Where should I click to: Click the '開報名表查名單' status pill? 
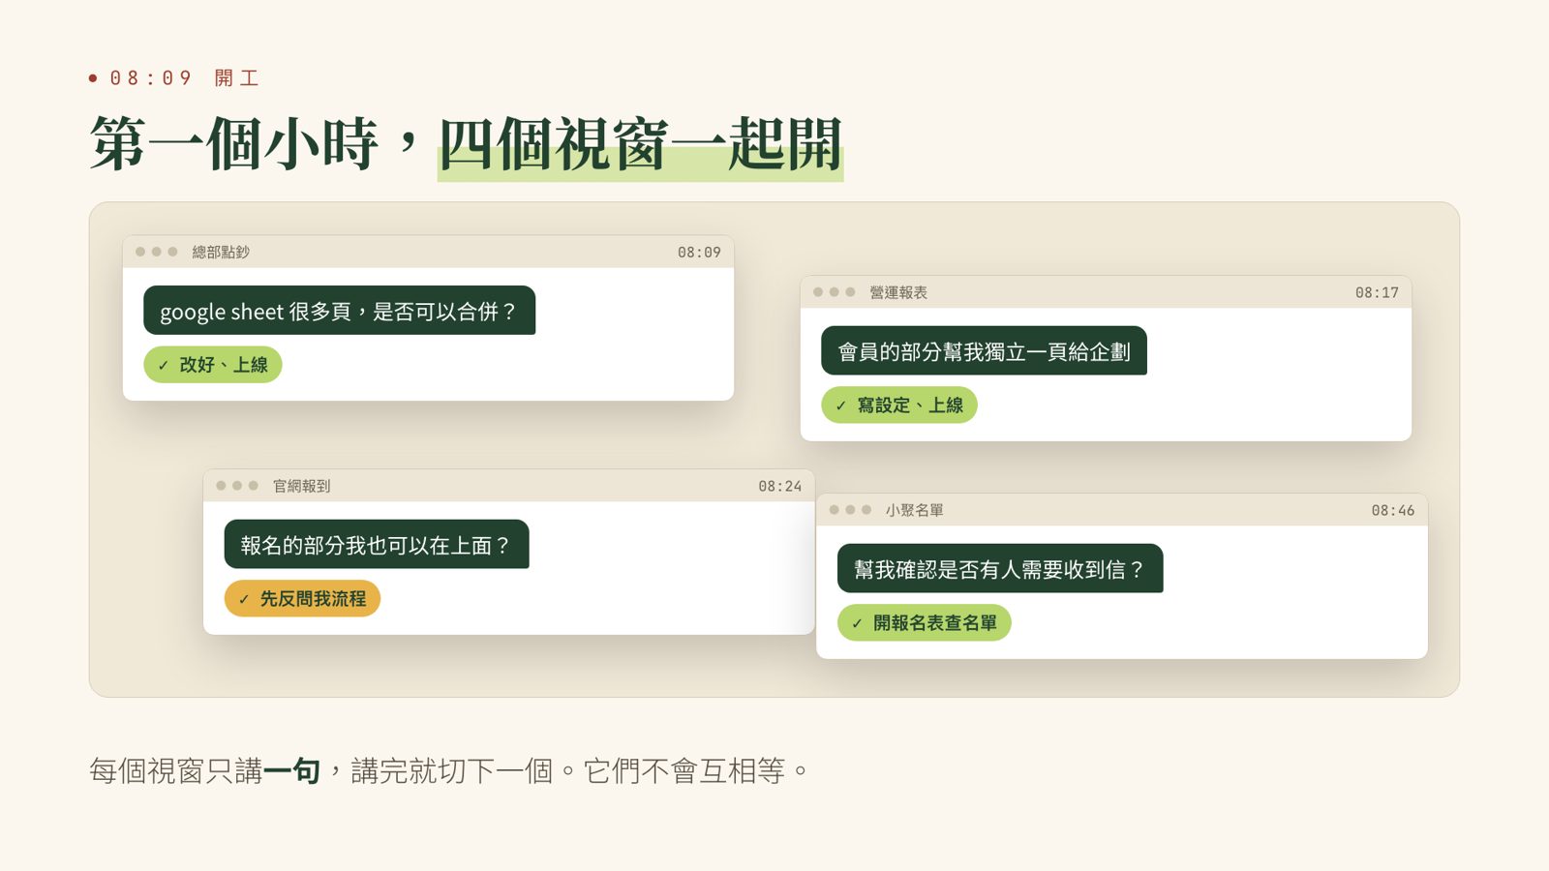pyautogui.click(x=925, y=623)
